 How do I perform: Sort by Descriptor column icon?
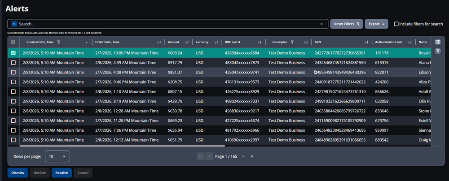(306, 42)
